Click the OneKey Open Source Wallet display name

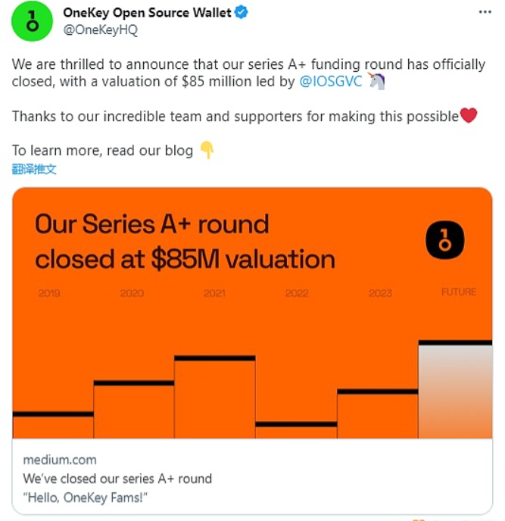pyautogui.click(x=148, y=14)
